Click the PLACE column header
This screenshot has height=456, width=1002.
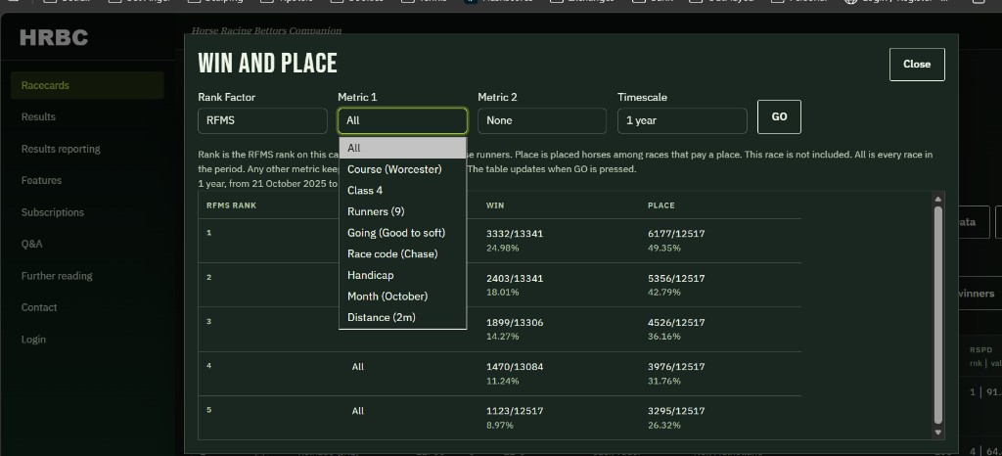(661, 205)
